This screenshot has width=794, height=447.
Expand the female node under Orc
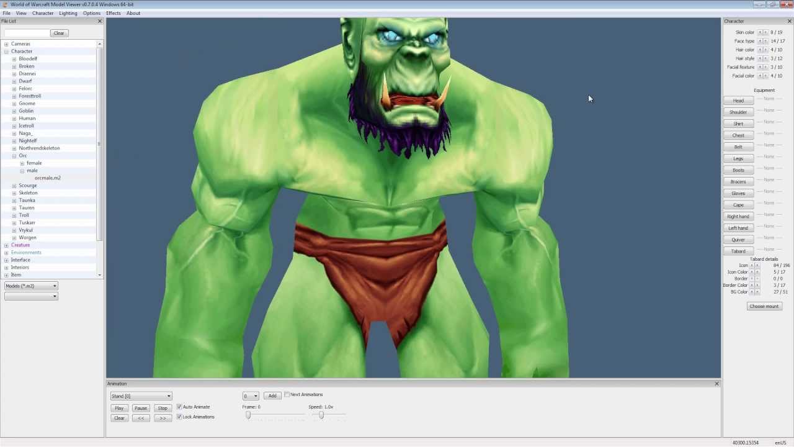[22, 163]
